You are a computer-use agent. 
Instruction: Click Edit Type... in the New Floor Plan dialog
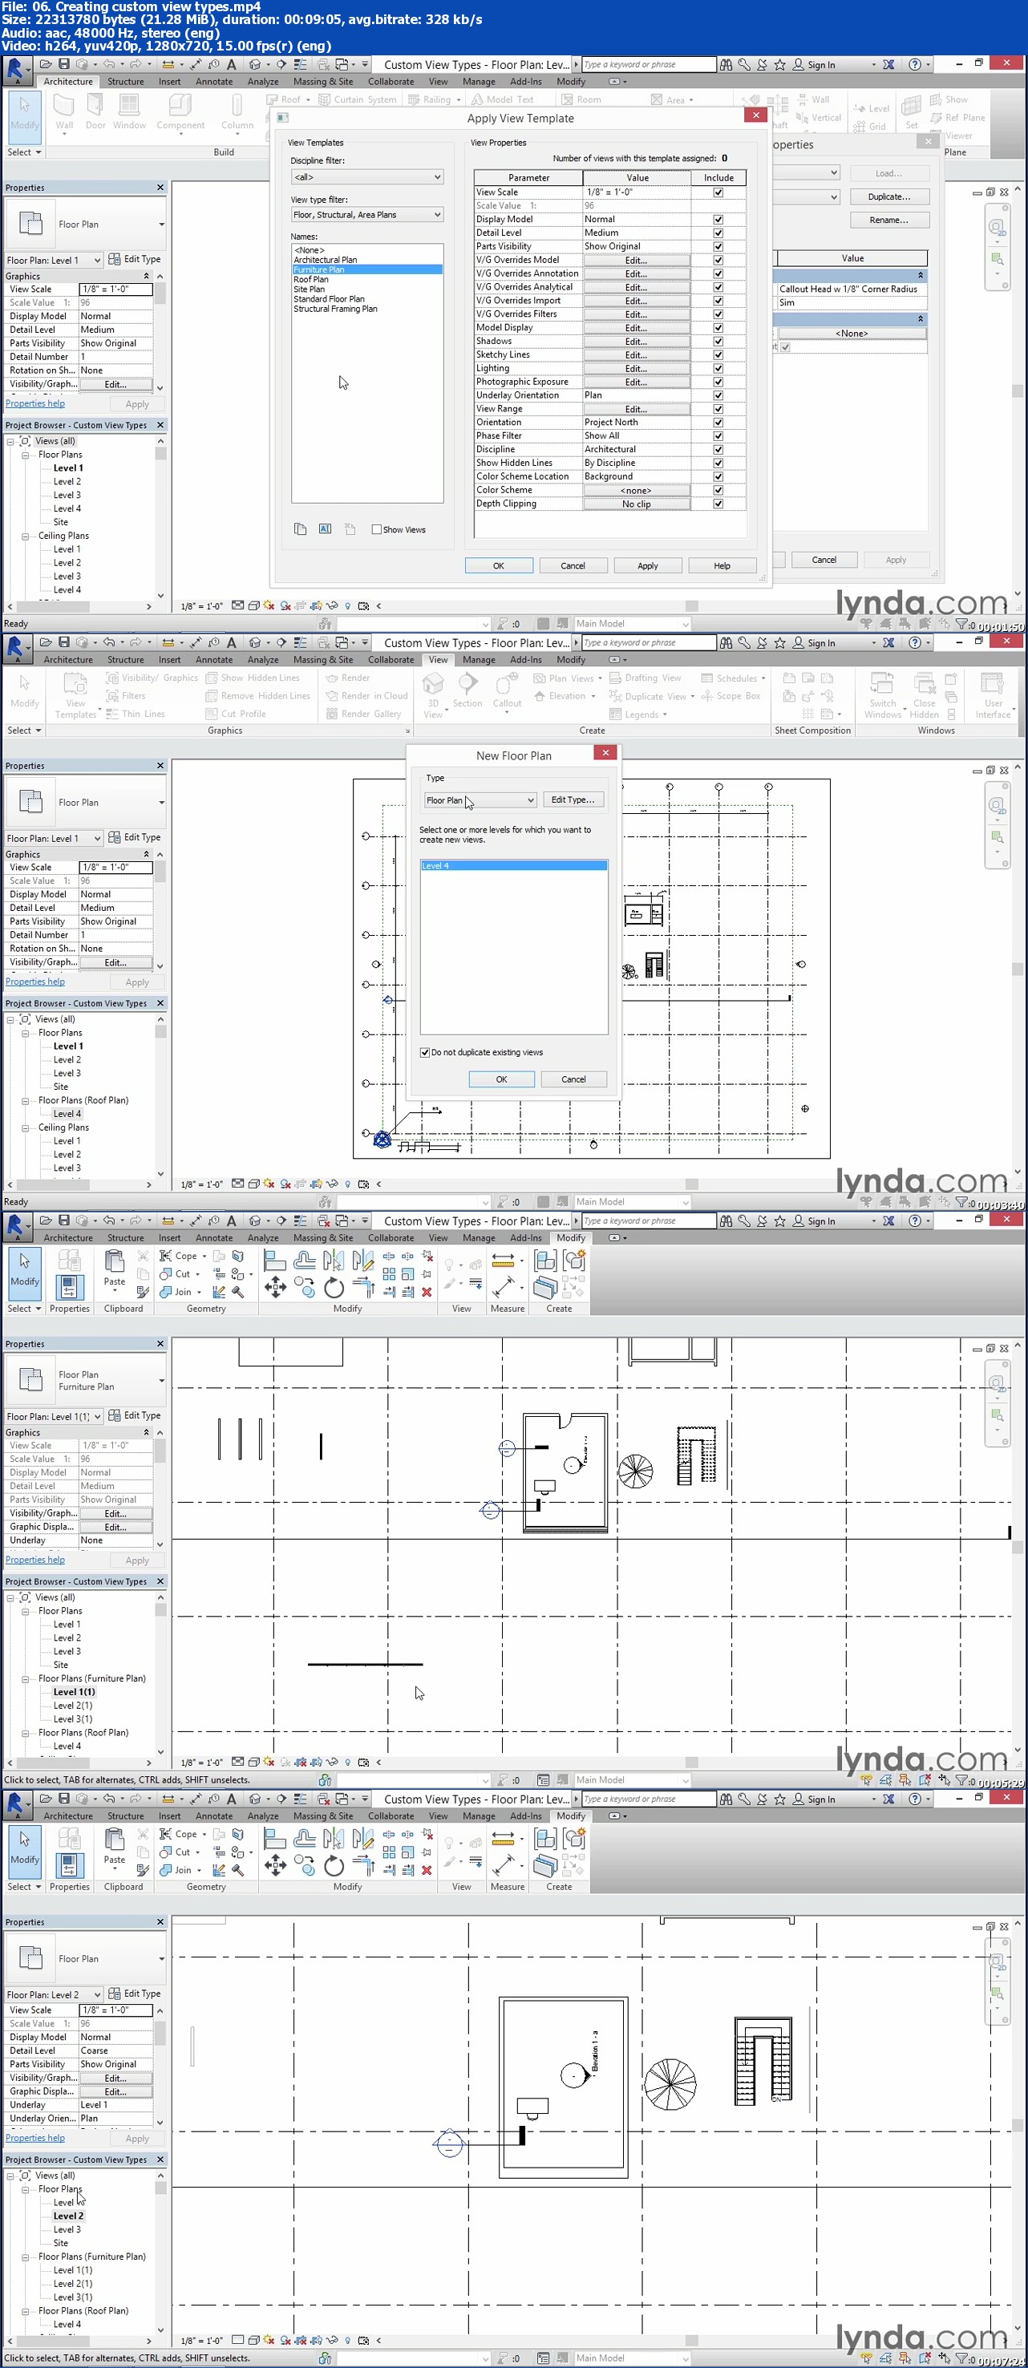click(x=573, y=799)
